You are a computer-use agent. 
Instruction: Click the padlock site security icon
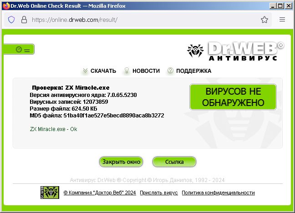[x=25, y=20]
